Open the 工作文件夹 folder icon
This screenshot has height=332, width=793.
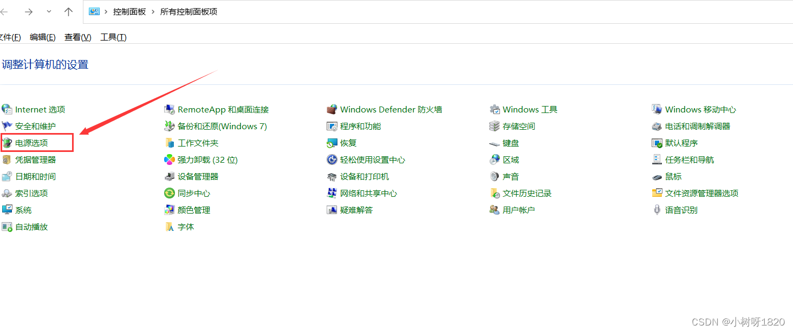click(170, 143)
